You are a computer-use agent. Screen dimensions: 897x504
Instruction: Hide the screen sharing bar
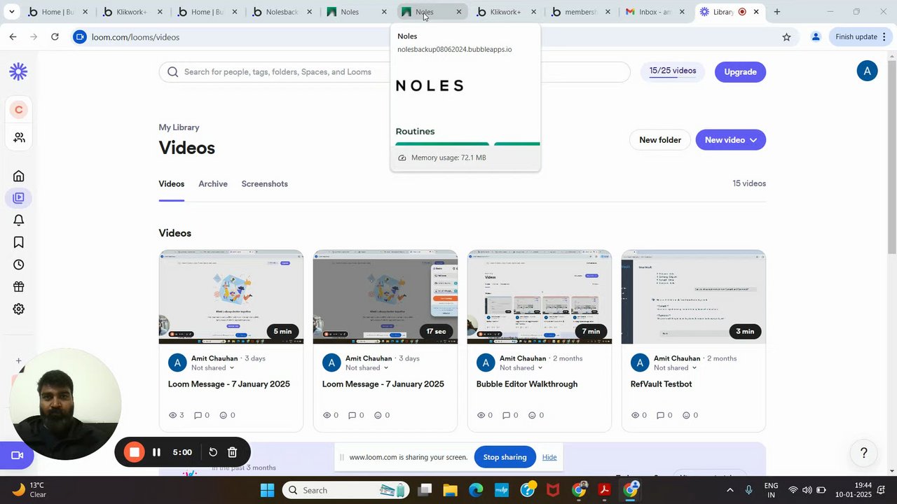[549, 457]
